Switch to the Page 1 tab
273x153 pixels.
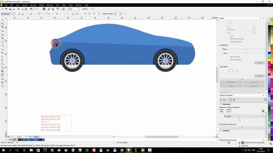tap(36, 137)
